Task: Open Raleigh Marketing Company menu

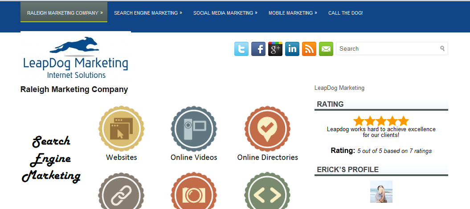Action: pyautogui.click(x=64, y=13)
